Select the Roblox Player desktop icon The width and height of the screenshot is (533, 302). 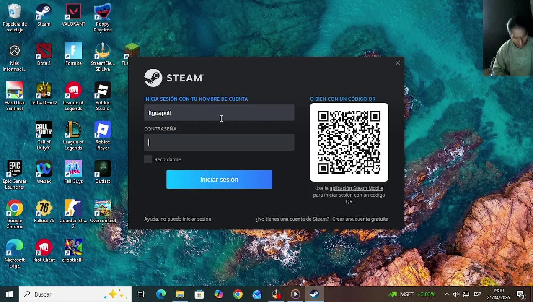pyautogui.click(x=103, y=136)
